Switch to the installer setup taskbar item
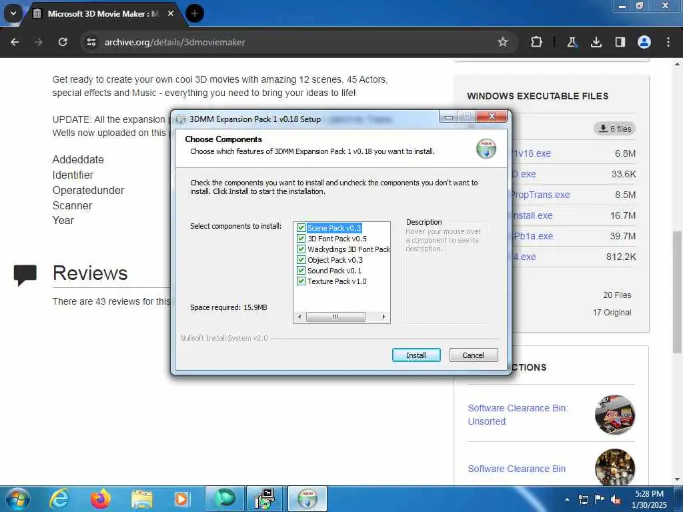Viewport: 683px width, 512px height. click(265, 499)
